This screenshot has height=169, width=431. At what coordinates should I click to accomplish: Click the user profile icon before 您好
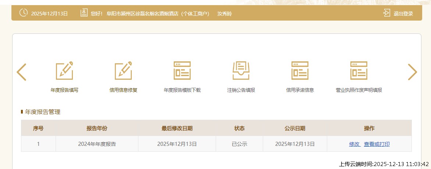click(84, 13)
